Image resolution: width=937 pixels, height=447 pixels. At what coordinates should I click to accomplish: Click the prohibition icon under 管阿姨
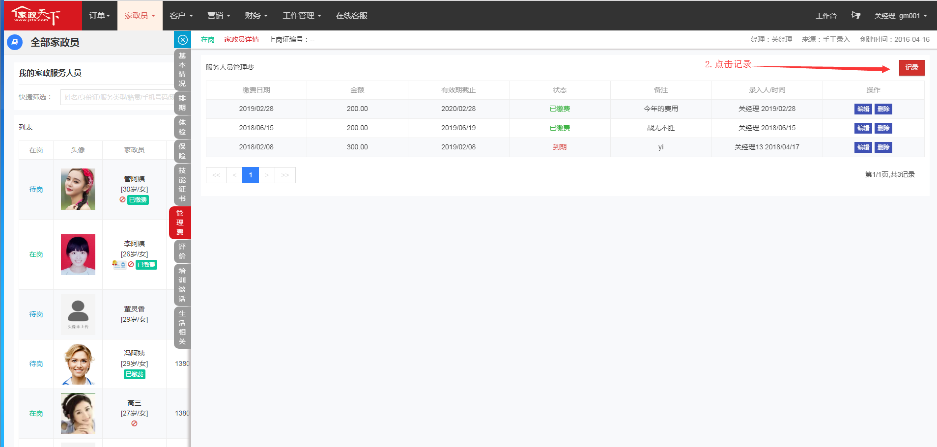pos(122,199)
